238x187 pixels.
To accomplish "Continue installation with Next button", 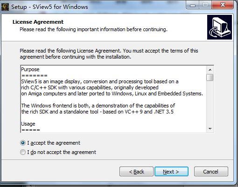I will [171, 172].
